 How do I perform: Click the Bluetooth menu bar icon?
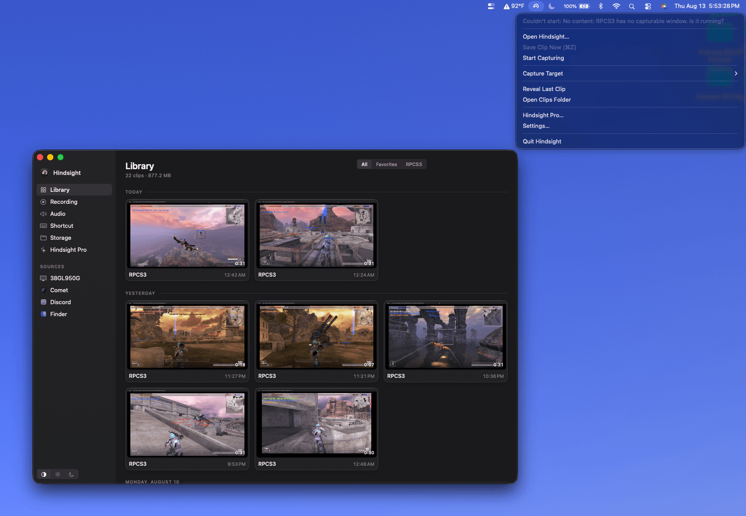click(601, 6)
